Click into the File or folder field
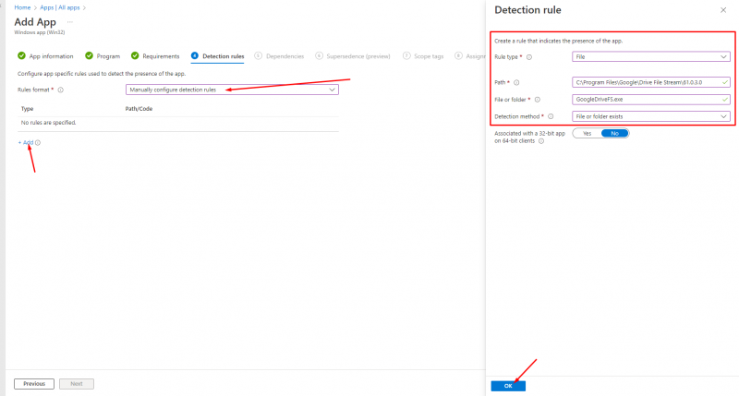 pos(651,100)
